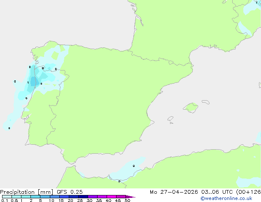Click the date '27-04-2026' text
Screen dimensions: 261x202
tap(179, 192)
